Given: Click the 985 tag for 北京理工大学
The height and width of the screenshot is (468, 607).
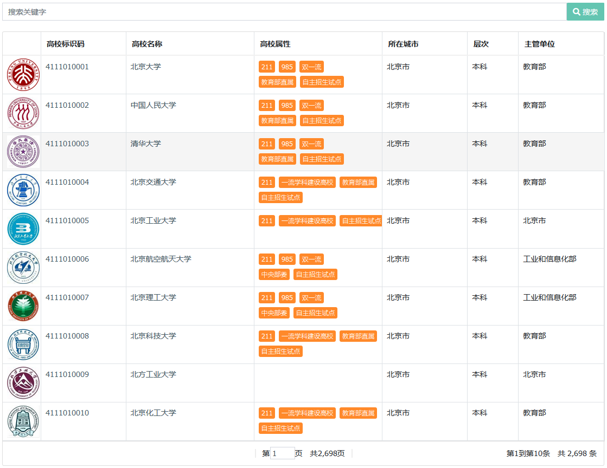Looking at the screenshot, I should (x=287, y=297).
